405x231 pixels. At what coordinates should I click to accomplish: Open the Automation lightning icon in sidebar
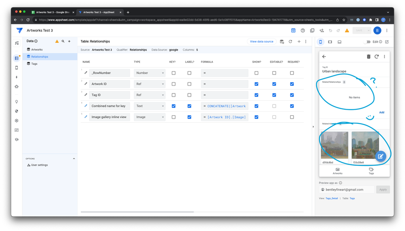click(17, 77)
